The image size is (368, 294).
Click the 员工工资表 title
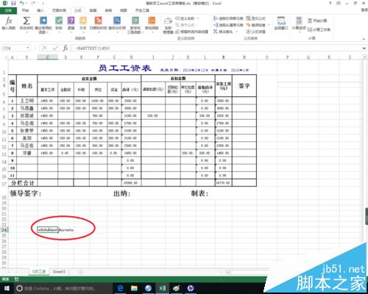[x=124, y=68]
